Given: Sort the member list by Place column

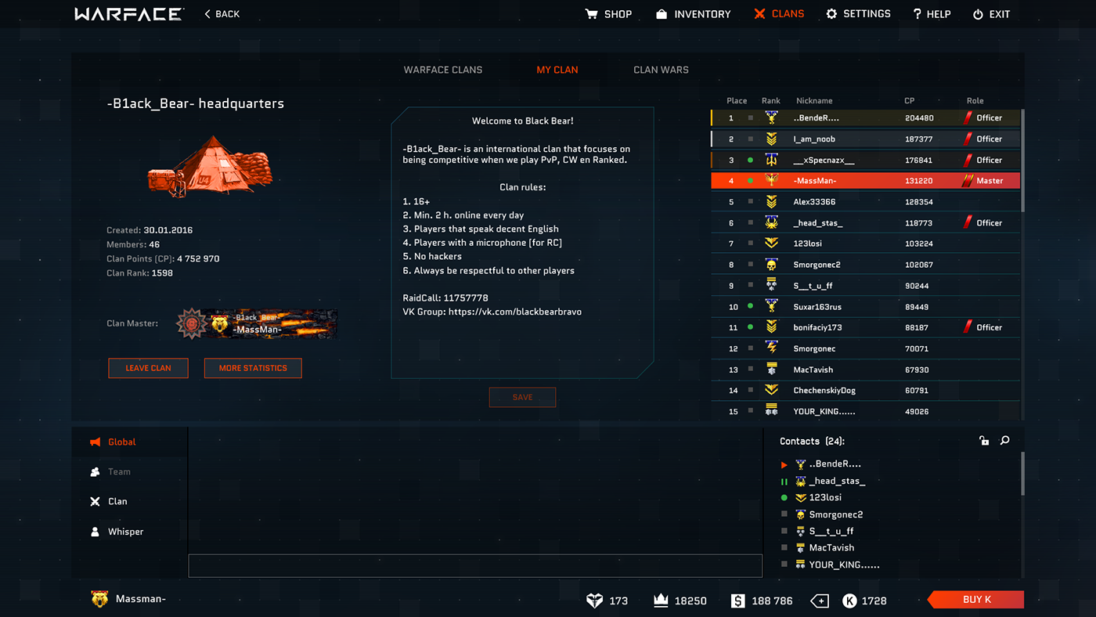Looking at the screenshot, I should [737, 101].
